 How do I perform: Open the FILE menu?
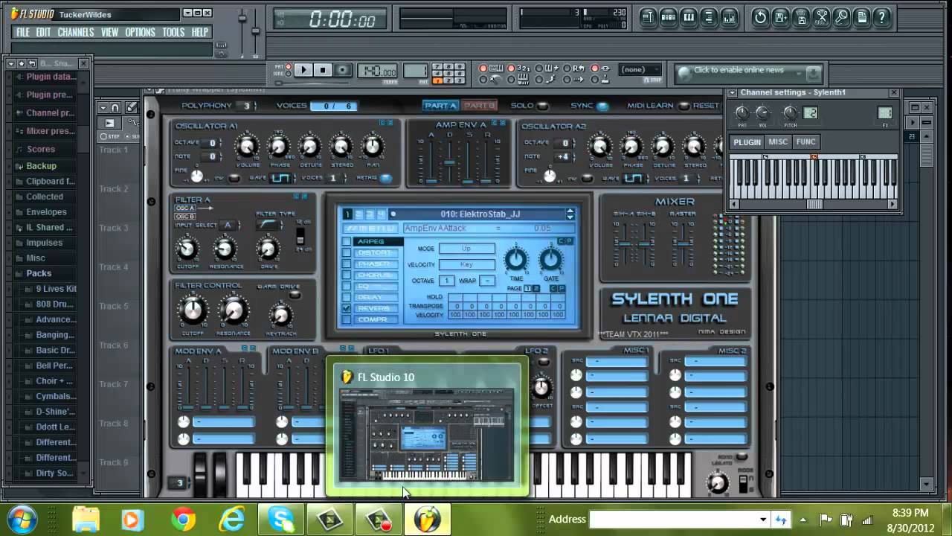click(x=23, y=33)
